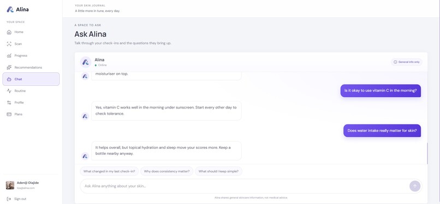Click the info icon in General info badge
This screenshot has width=440, height=204.
[395, 62]
